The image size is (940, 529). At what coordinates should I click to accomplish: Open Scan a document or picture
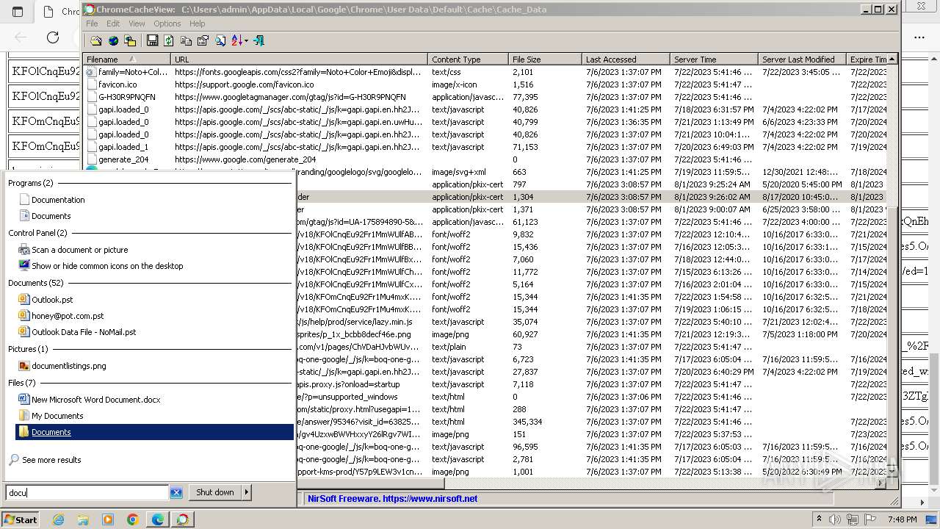click(x=79, y=250)
